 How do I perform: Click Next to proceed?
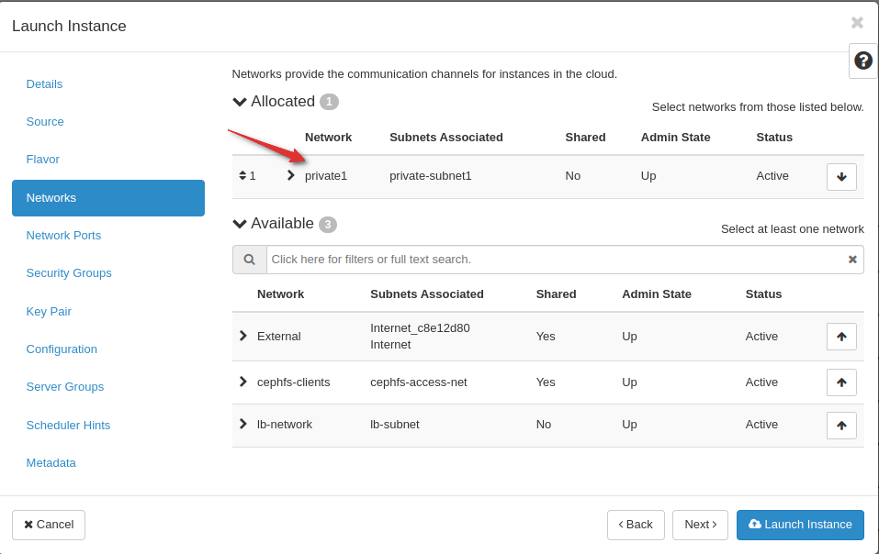pyautogui.click(x=700, y=525)
